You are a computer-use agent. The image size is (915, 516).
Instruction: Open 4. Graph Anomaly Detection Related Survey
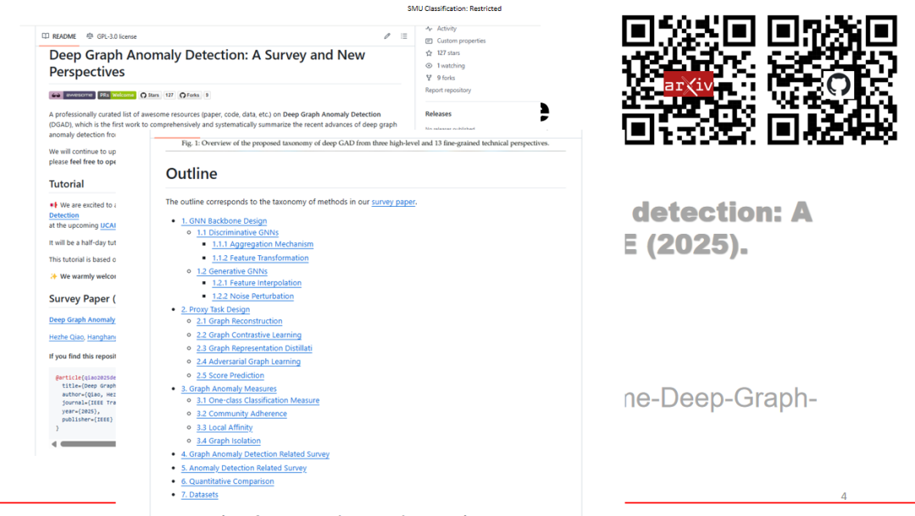coord(255,454)
